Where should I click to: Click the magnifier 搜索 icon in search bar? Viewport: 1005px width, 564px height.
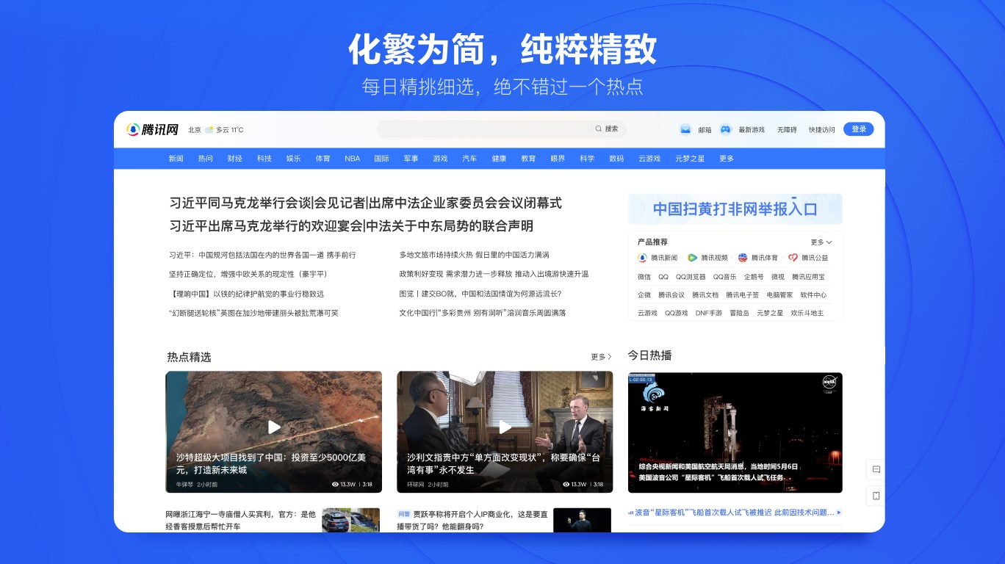tap(598, 129)
